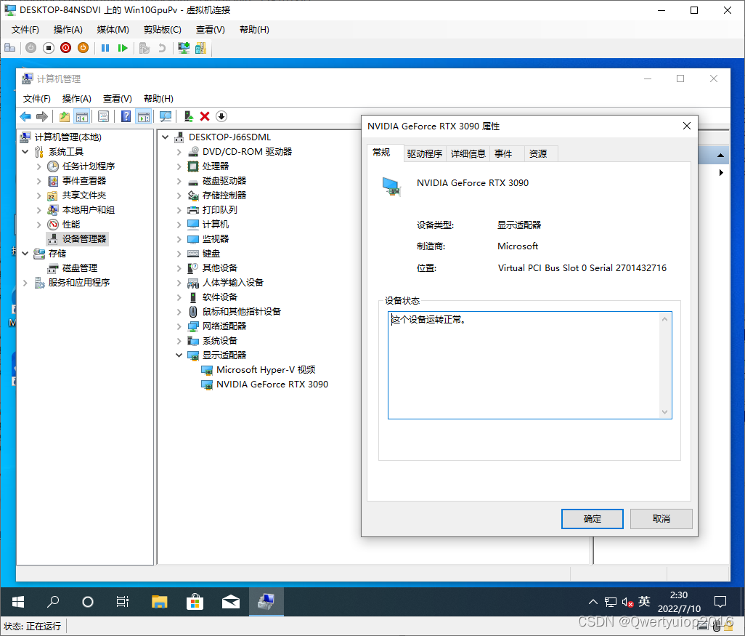745x636 pixels.
Task: Click the Turn Off VM toolbar icon
Action: [49, 48]
